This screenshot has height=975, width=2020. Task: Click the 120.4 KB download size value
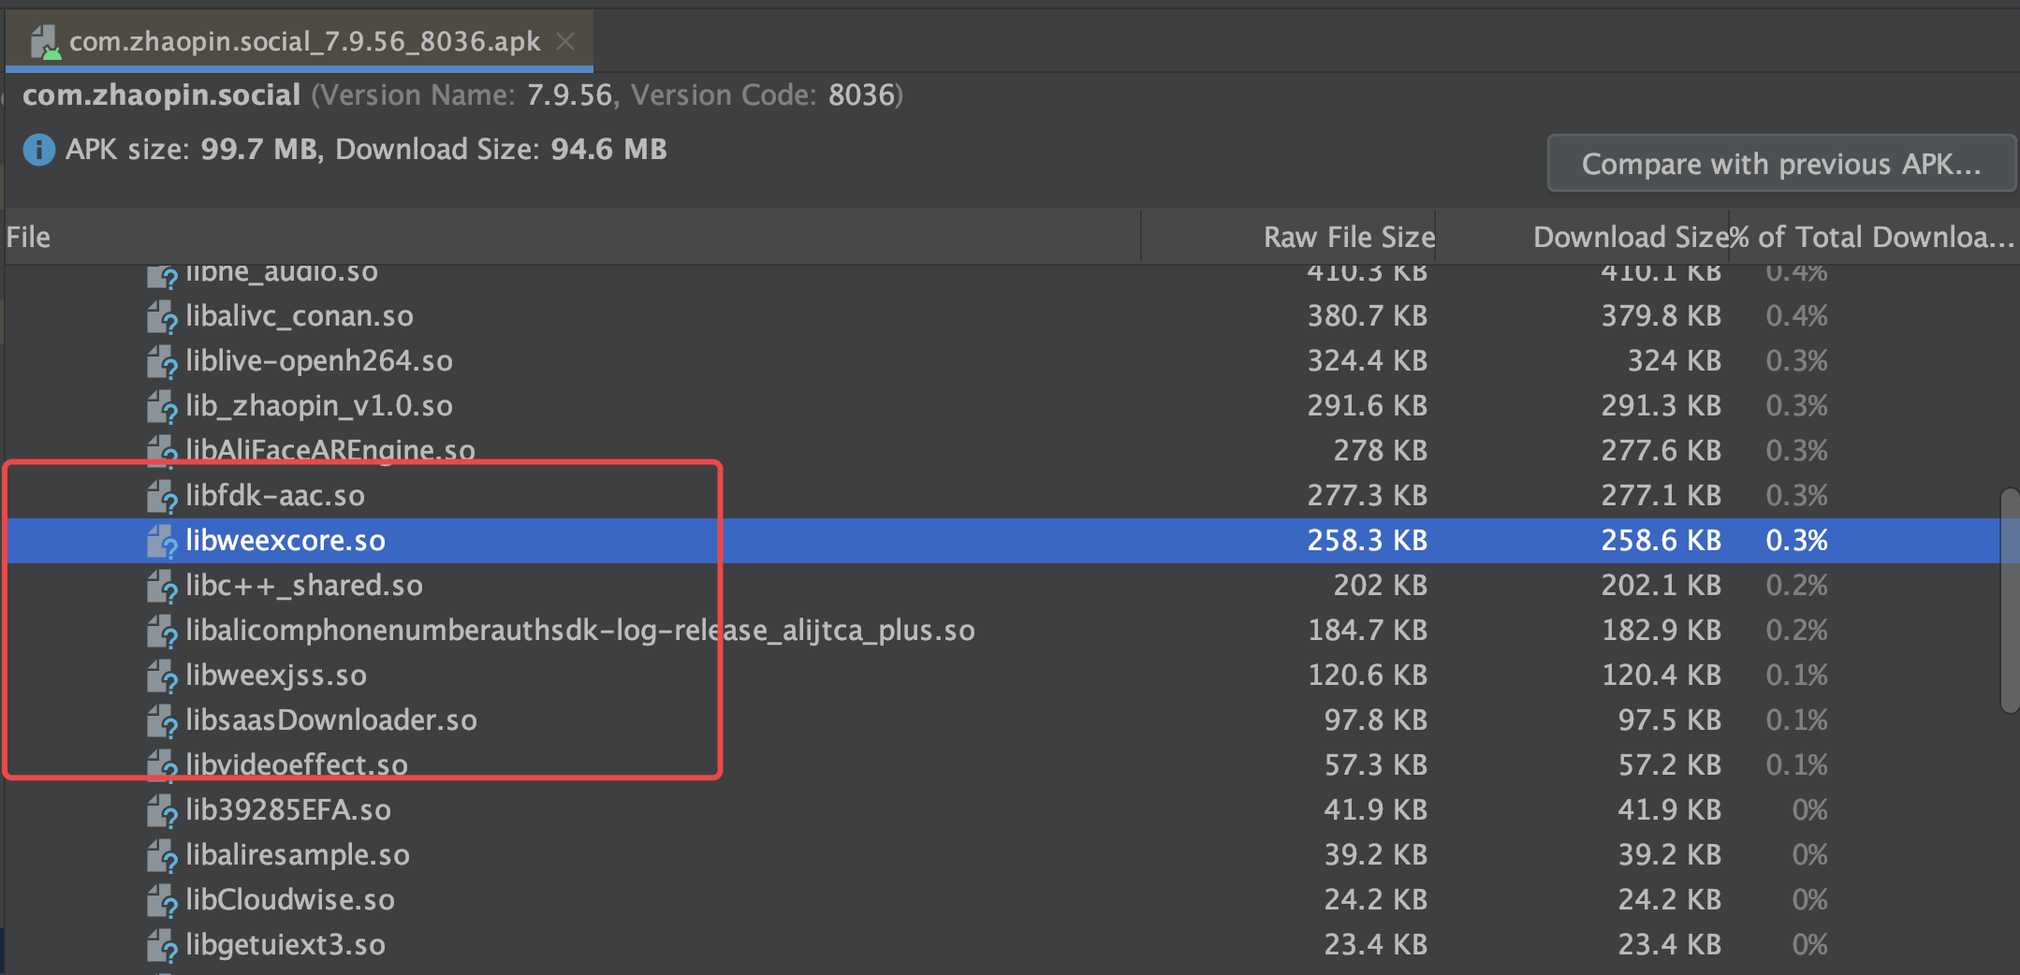click(x=1661, y=676)
